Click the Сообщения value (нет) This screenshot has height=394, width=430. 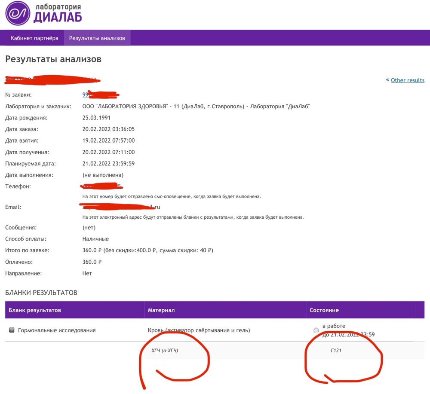(x=89, y=227)
